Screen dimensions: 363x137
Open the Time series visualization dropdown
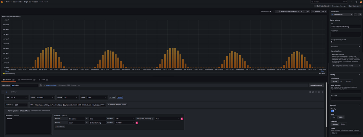tap(342, 14)
